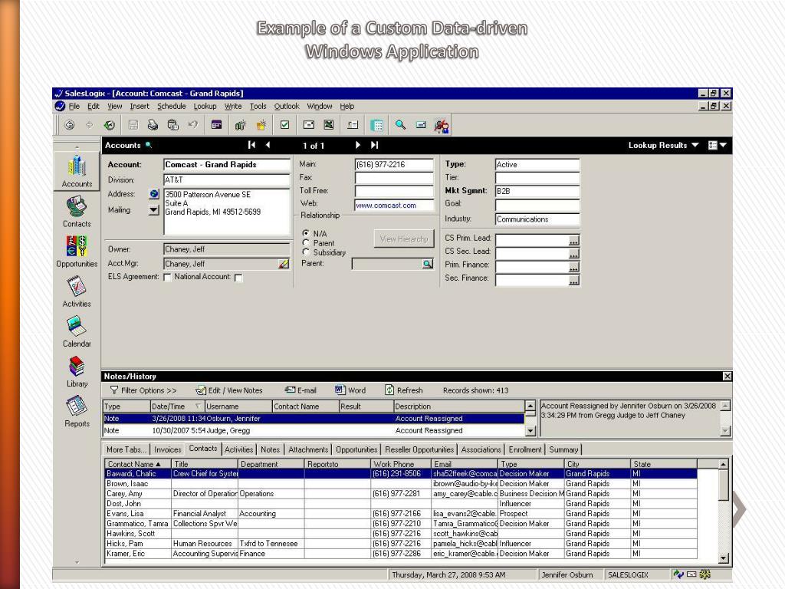This screenshot has width=785, height=589.
Task: Click the yellow folder with spark toolbar icon
Action: (x=261, y=125)
